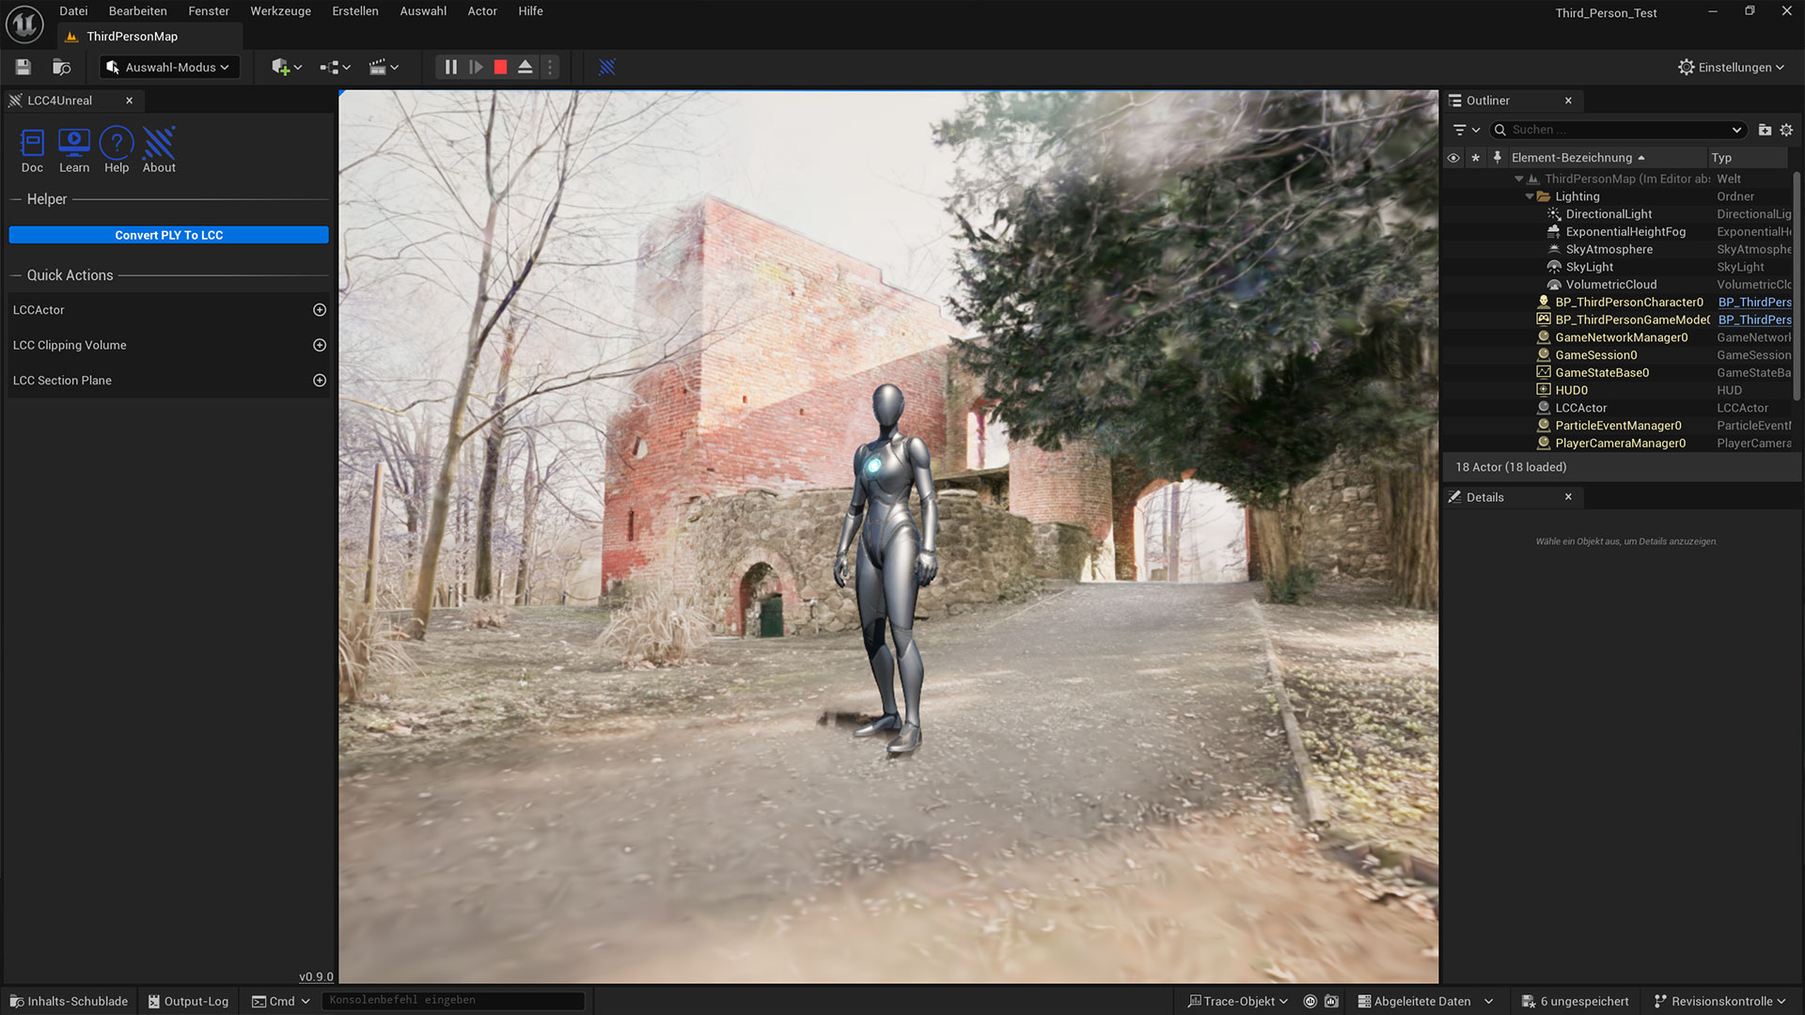Stop the play session with the red square
The height and width of the screenshot is (1015, 1805).
[x=500, y=67]
